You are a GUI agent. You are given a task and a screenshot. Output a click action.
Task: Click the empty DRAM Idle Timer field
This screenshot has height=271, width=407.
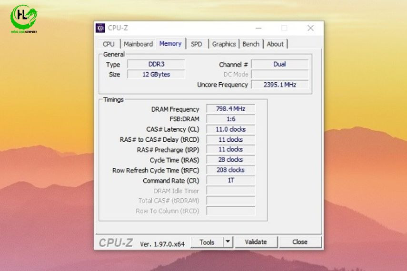231,191
